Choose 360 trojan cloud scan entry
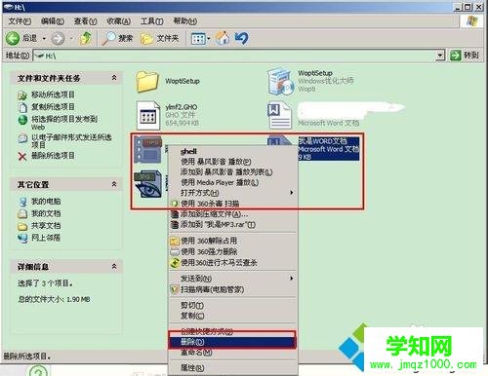Image resolution: width=488 pixels, height=376 pixels. (232, 262)
